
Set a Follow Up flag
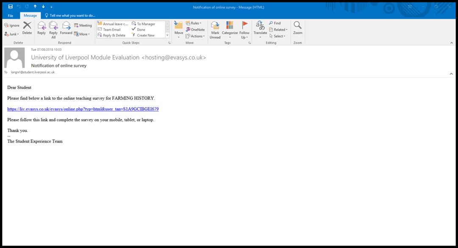244,30
